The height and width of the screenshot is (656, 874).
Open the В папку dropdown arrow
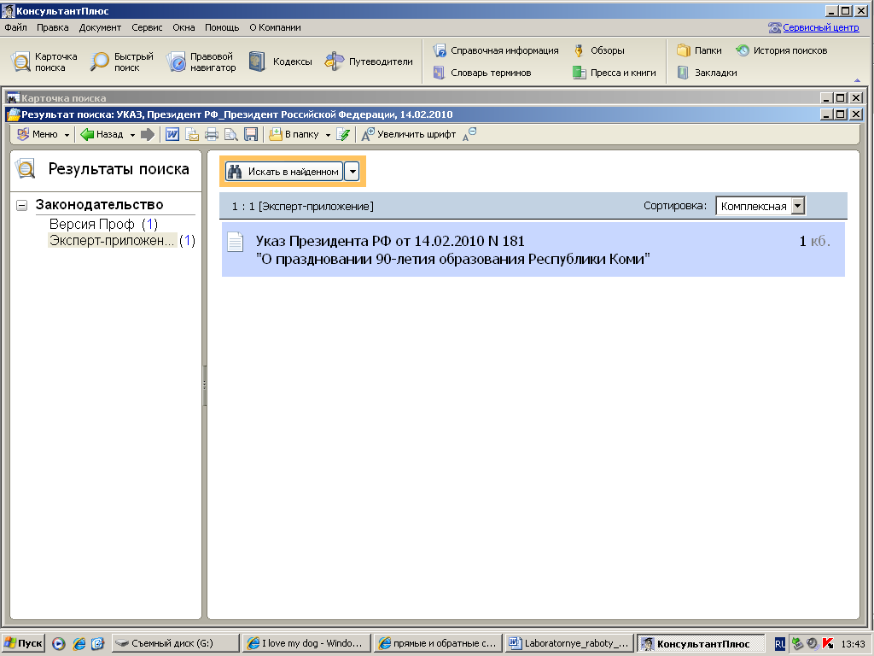tap(328, 135)
